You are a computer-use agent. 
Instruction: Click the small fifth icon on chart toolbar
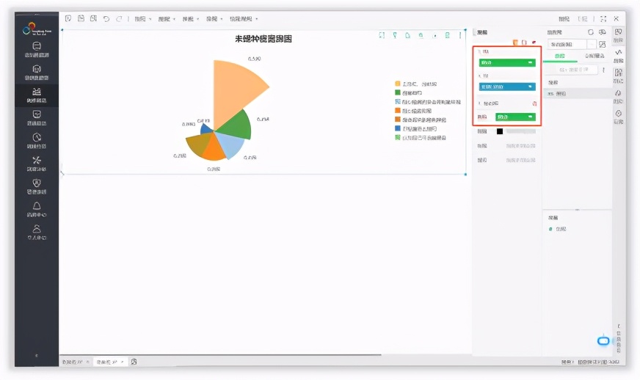(x=434, y=36)
